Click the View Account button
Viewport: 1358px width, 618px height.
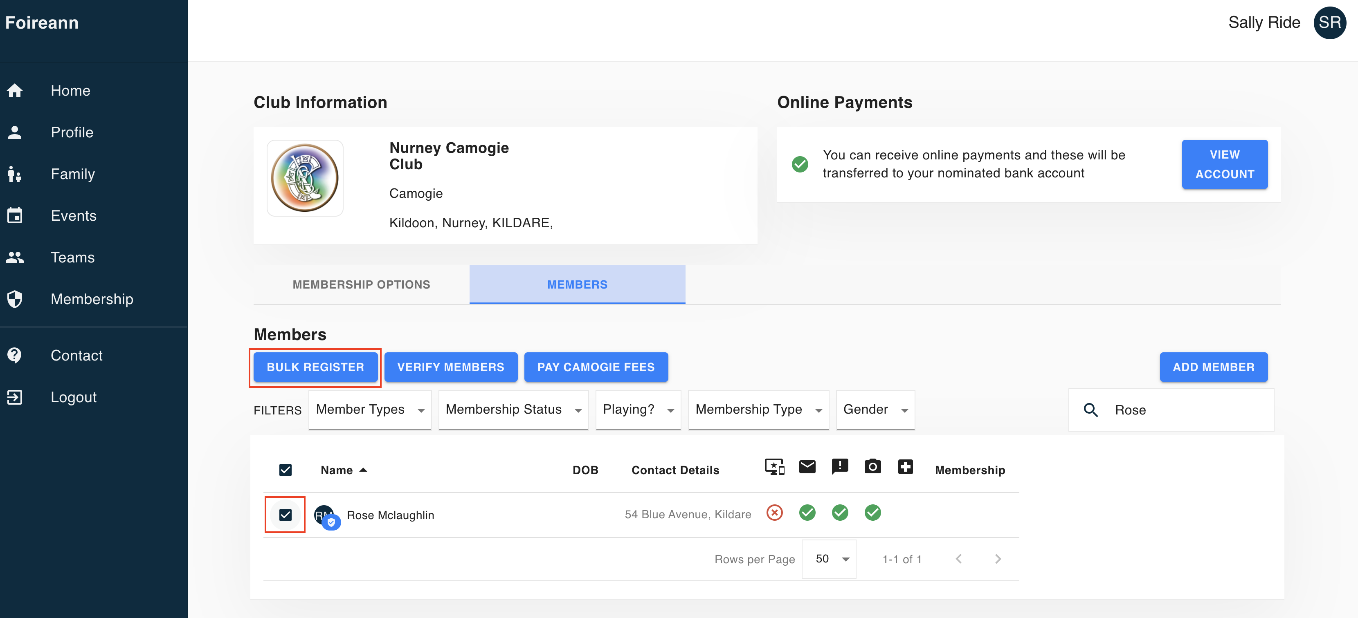pyautogui.click(x=1225, y=164)
